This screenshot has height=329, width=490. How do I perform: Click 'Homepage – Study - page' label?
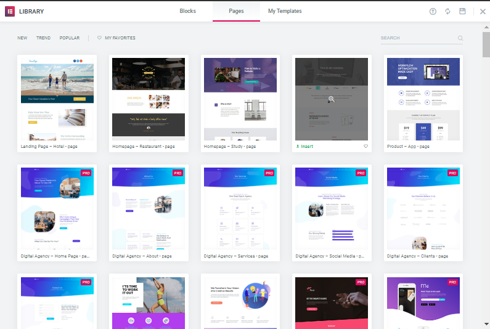click(x=230, y=146)
